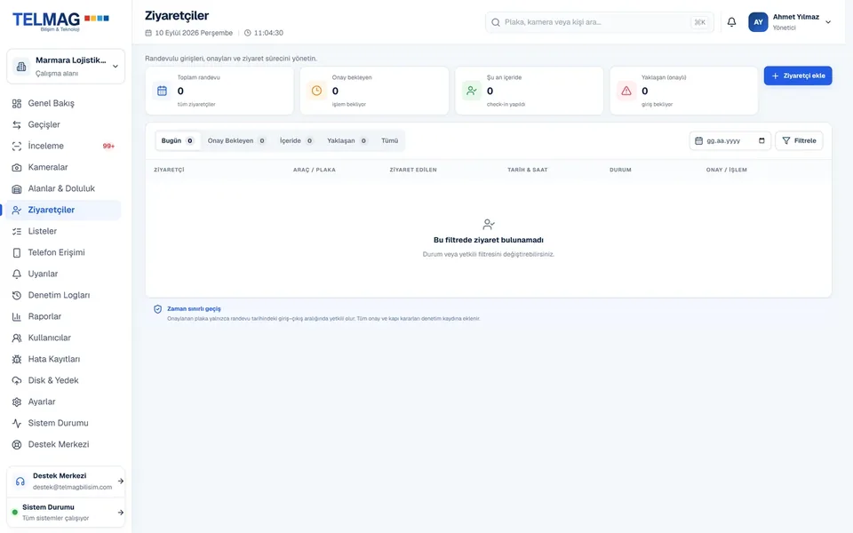Screen dimensions: 853x533
Task: Click the ZİYARETÇİ column header
Action: [169, 170]
